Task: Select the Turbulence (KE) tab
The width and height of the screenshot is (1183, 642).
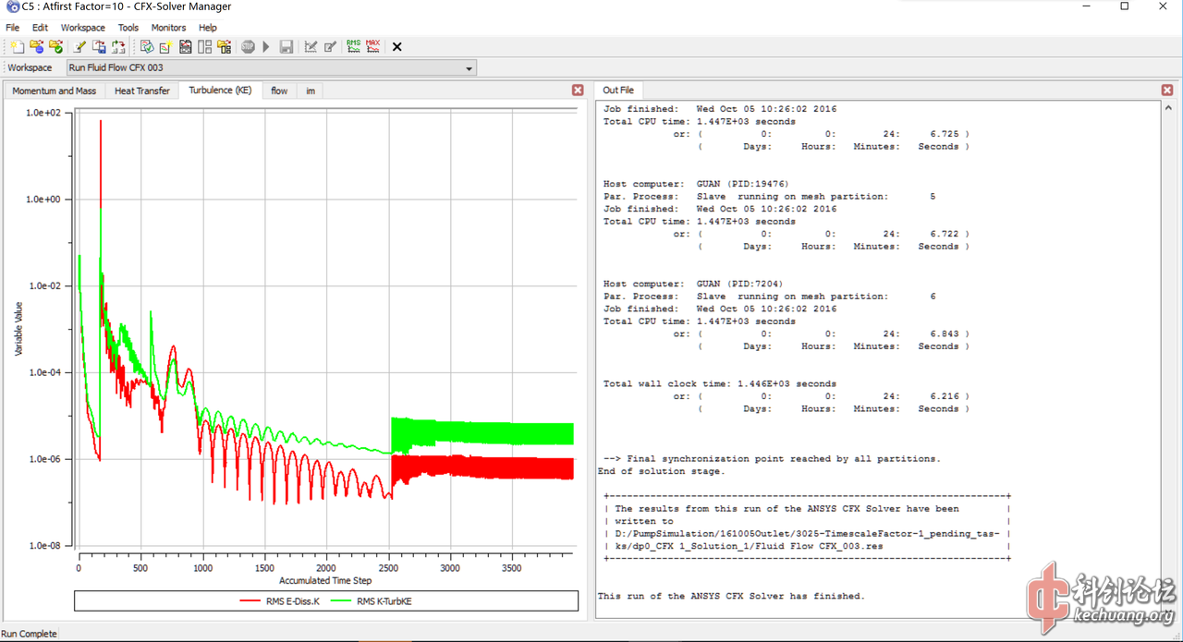Action: click(x=220, y=91)
